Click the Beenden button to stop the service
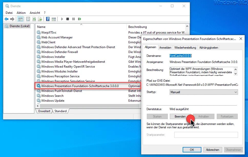 click(180, 116)
